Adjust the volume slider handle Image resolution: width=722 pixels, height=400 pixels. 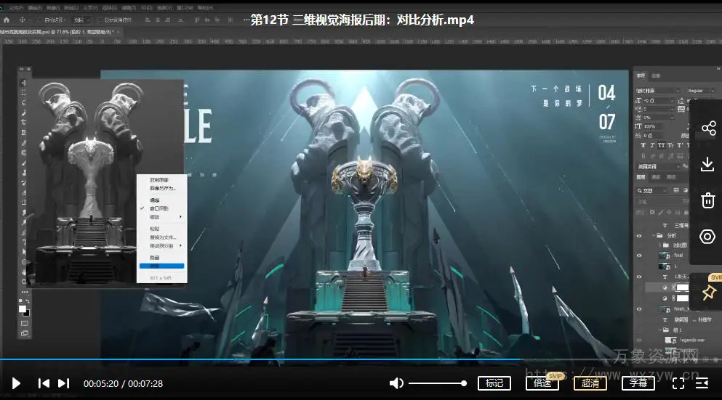point(463,383)
